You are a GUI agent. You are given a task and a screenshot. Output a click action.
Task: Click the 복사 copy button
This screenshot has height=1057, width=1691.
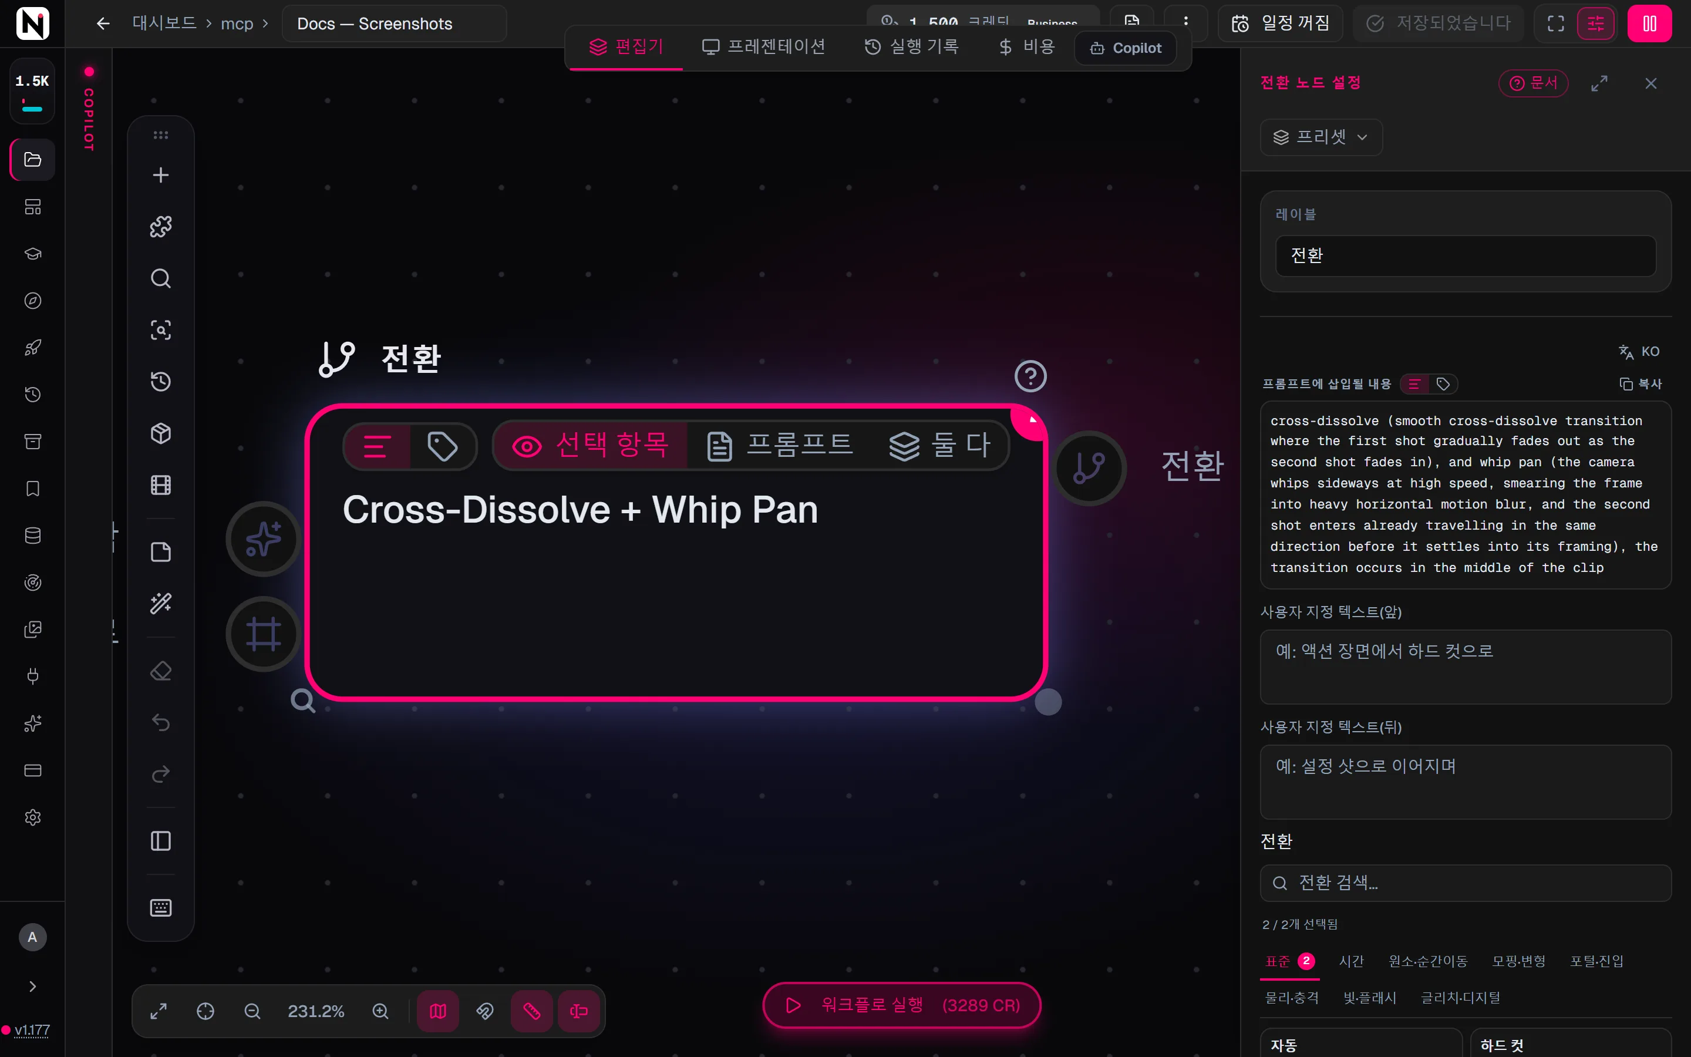(x=1641, y=384)
